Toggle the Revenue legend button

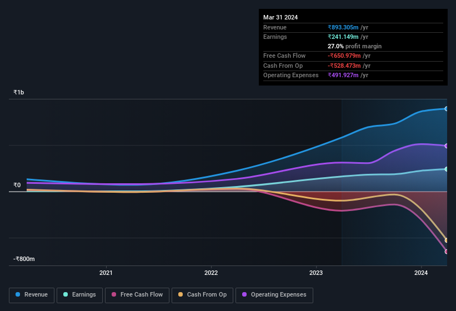(x=32, y=295)
